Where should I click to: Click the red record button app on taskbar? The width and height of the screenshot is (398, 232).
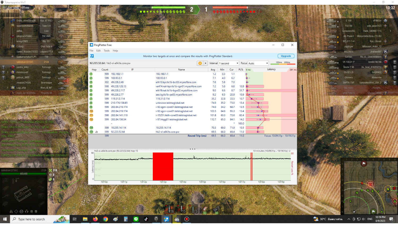coord(187,219)
